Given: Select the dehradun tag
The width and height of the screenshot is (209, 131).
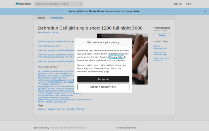Looking at the screenshot, I should click(42, 109).
